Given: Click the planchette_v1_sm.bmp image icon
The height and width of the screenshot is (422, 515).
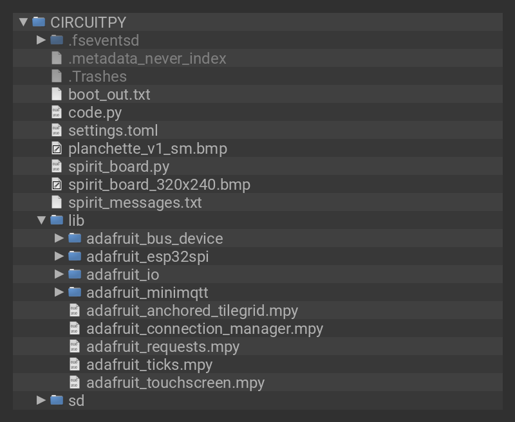Looking at the screenshot, I should (57, 149).
